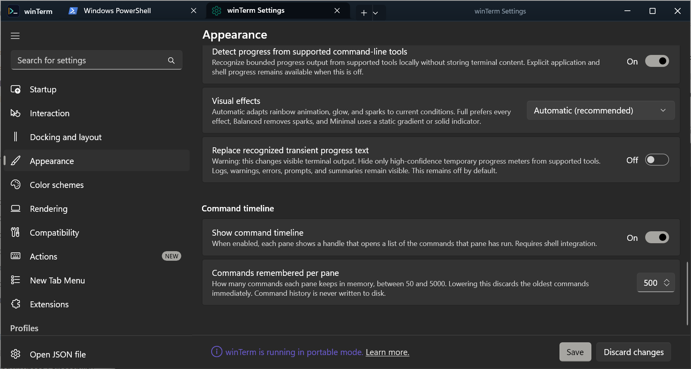The height and width of the screenshot is (369, 691).
Task: Click the winTerm Settings tab gear icon
Action: tap(216, 11)
